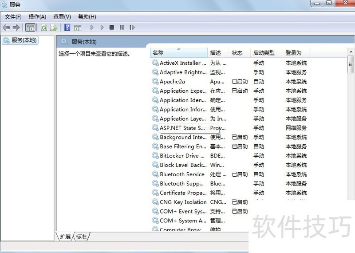
Task: Click the Stop service icon
Action: pos(112,28)
